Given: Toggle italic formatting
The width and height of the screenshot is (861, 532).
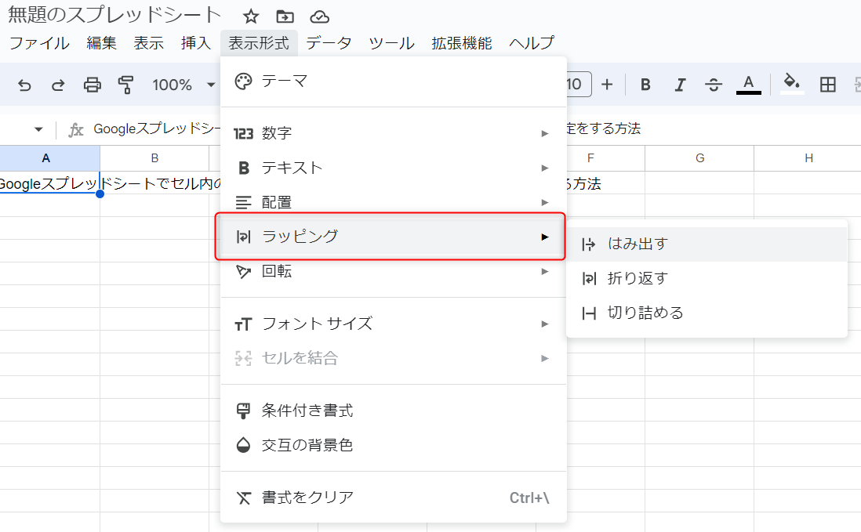Looking at the screenshot, I should [680, 85].
